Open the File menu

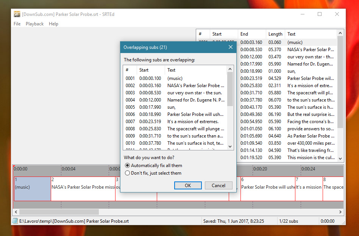pyautogui.click(x=17, y=24)
